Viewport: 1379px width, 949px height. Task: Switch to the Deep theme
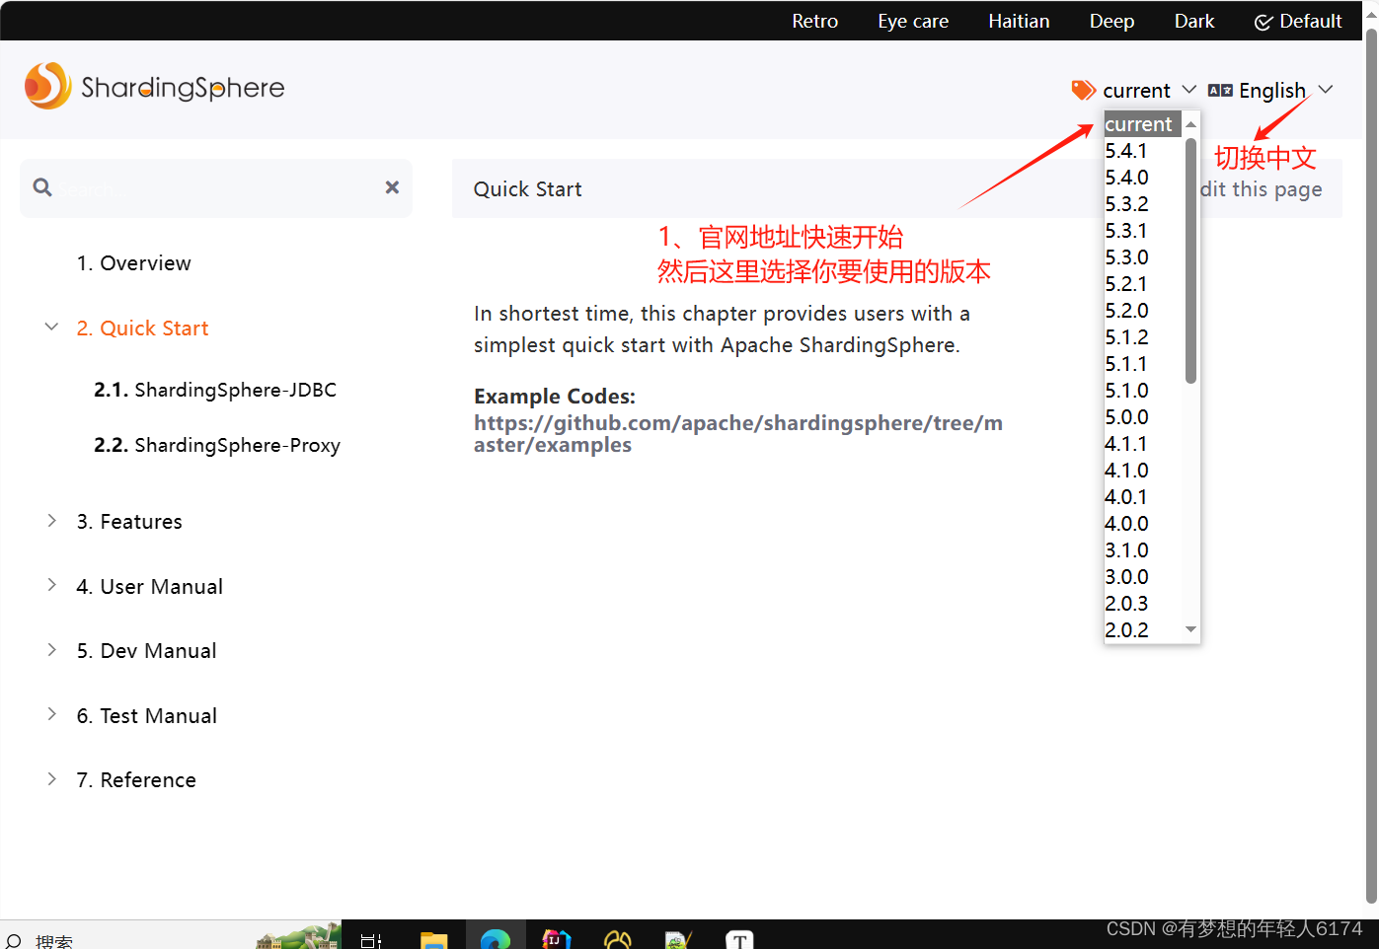pyautogui.click(x=1111, y=21)
